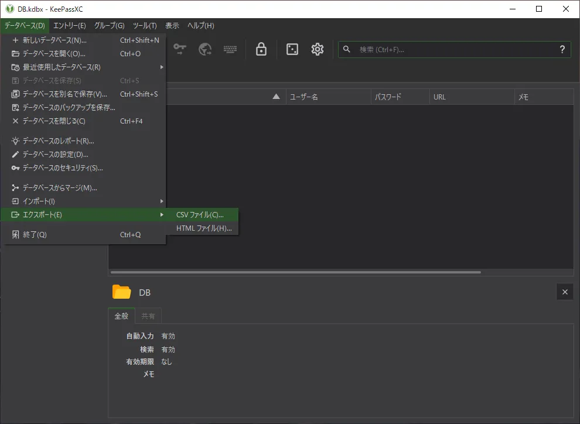
Task: Open the データベース(D) menu
Action: (x=25, y=26)
